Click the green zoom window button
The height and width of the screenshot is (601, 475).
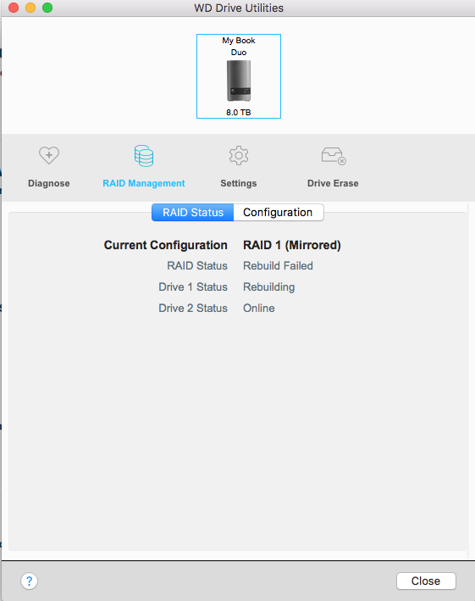tap(47, 8)
